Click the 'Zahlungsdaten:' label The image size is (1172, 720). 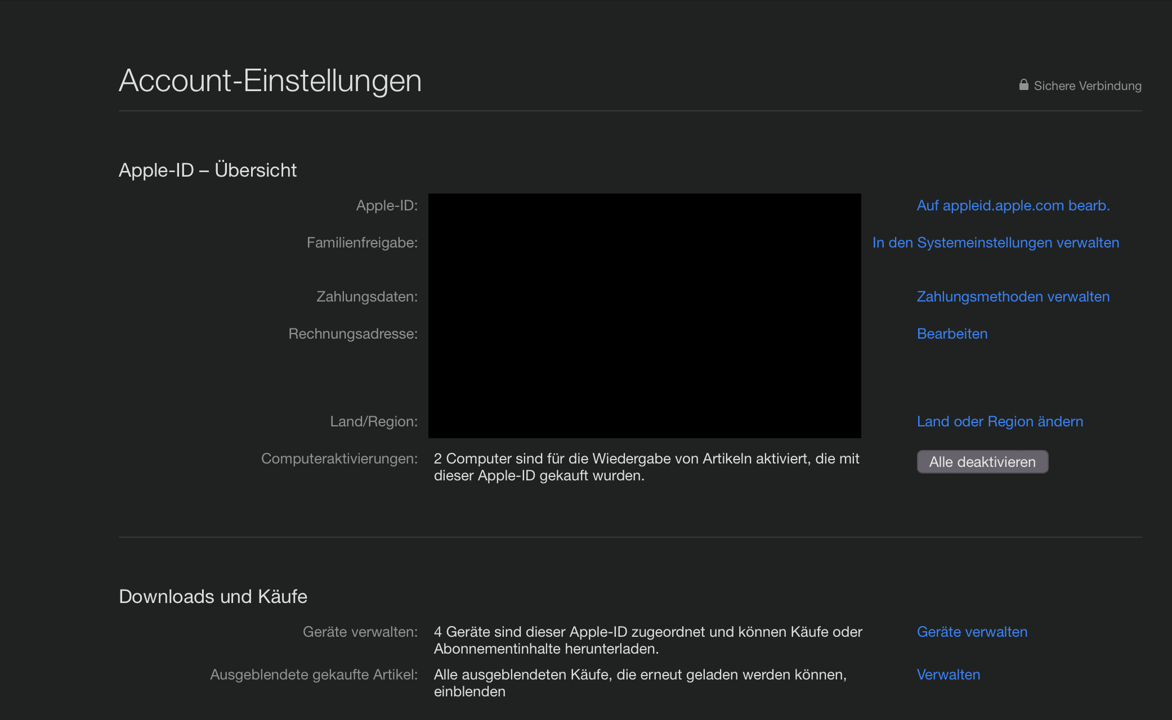coord(366,296)
